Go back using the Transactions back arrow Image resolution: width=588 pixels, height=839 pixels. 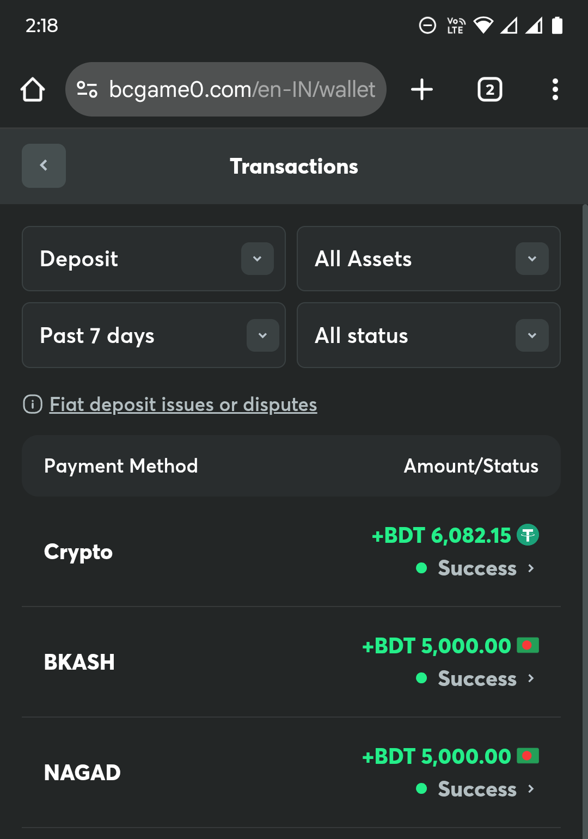(44, 166)
